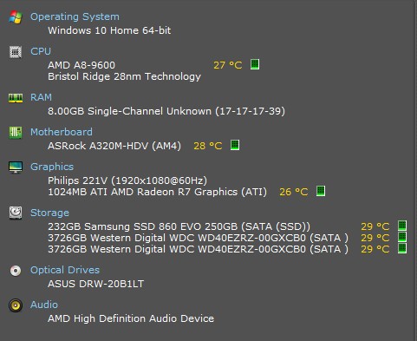
Task: Click the green indicator next to motherboard 28 °C
Action: [235, 145]
